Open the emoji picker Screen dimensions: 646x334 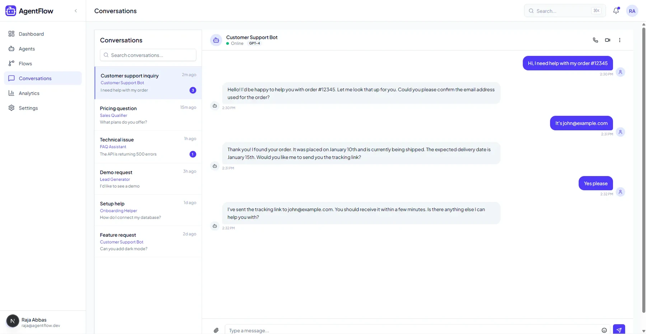(x=604, y=330)
